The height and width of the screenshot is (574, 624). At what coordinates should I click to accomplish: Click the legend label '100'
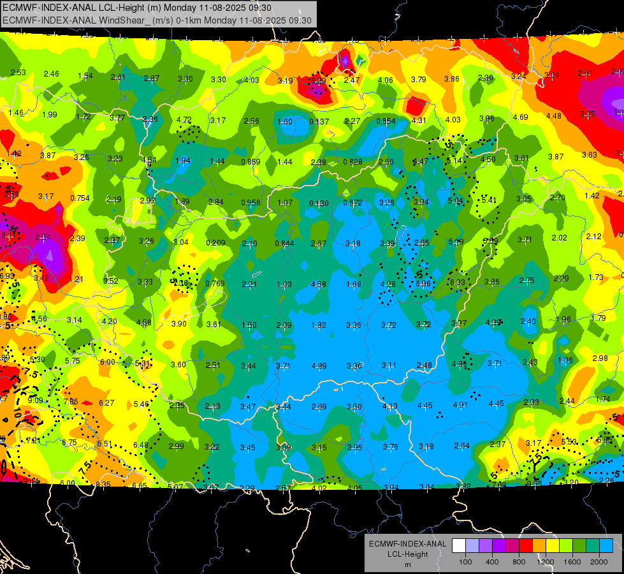465,562
